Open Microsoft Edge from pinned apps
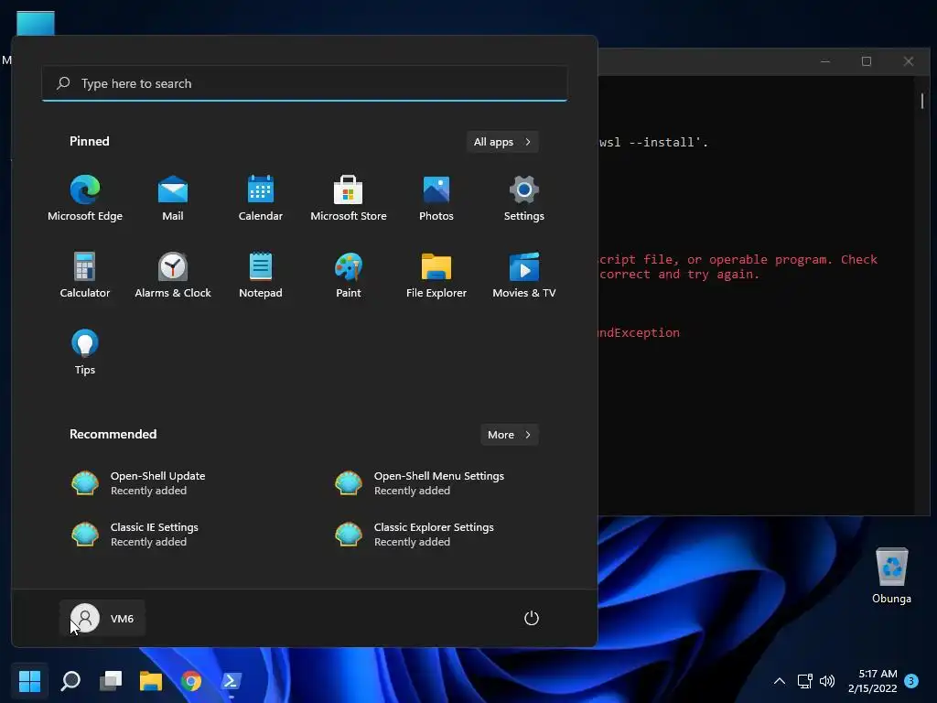This screenshot has width=937, height=703. point(85,199)
